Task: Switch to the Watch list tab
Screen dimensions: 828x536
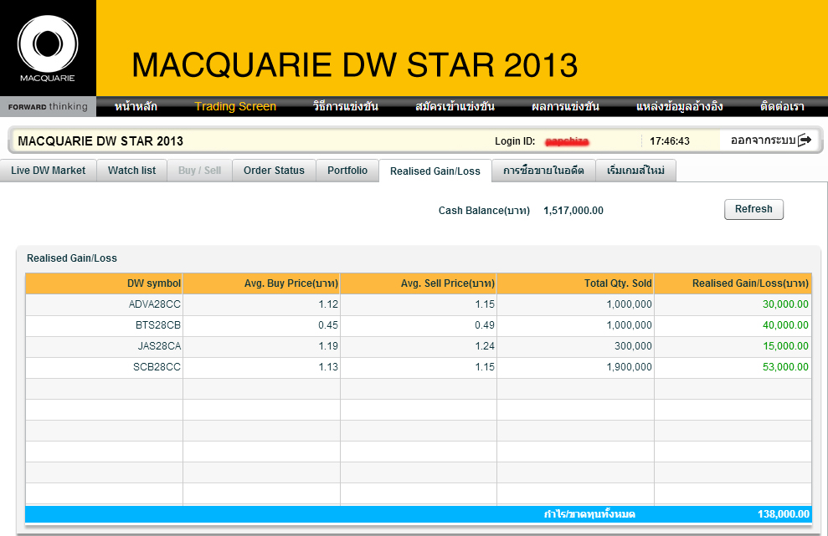Action: 132,171
